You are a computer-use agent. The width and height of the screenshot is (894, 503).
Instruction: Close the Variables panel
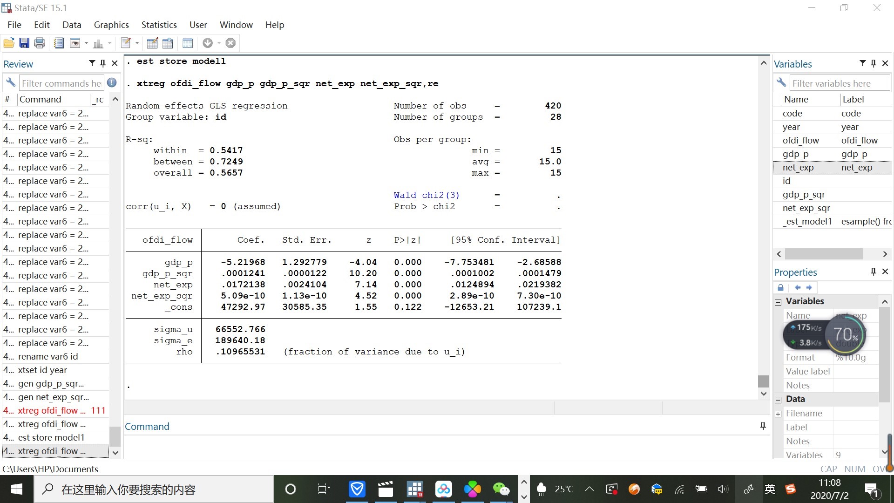coord(885,63)
